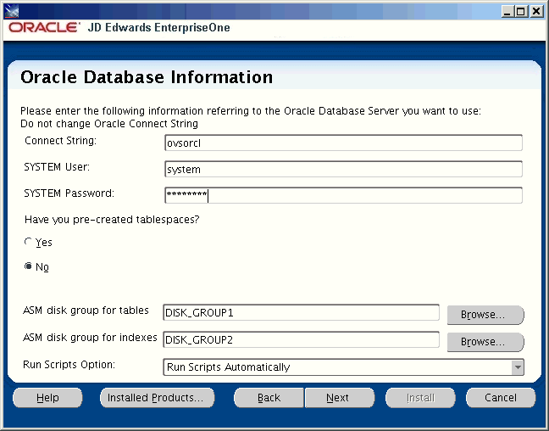The width and height of the screenshot is (549, 431).
Task: Click the SYSTEM Password field
Action: (343, 195)
